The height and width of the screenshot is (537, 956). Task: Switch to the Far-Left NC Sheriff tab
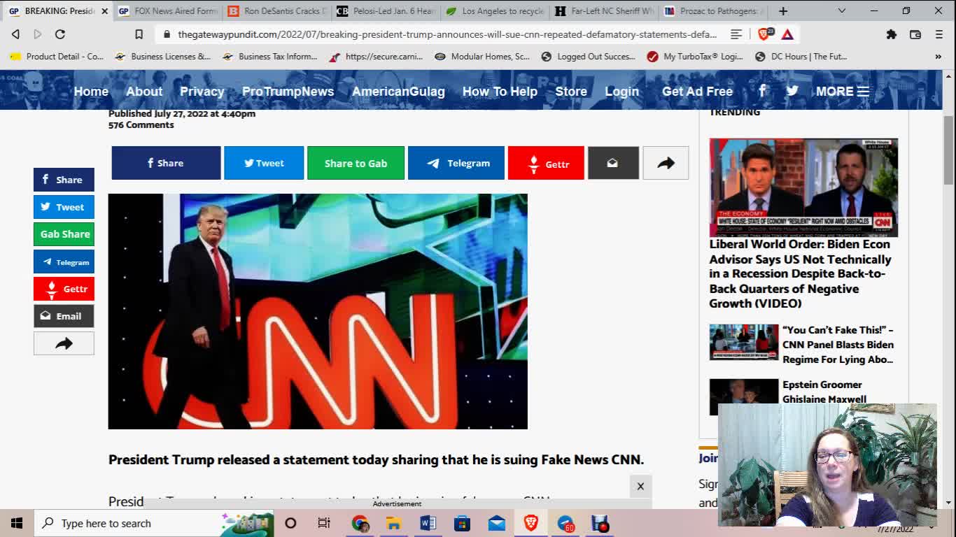pyautogui.click(x=605, y=10)
